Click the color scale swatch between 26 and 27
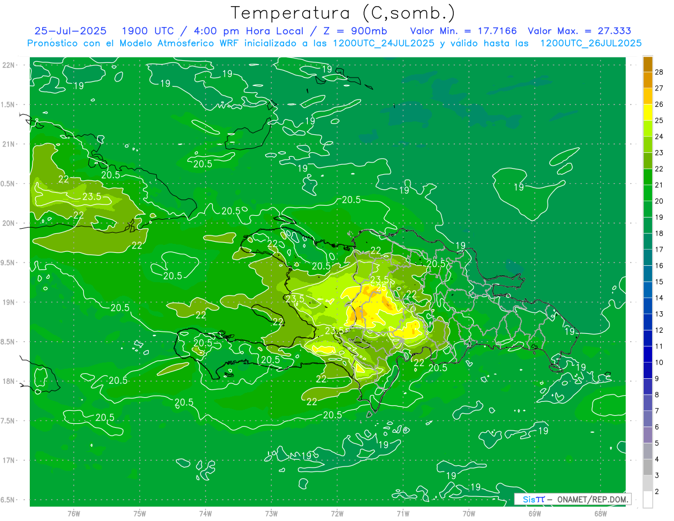This screenshot has width=674, height=521. (648, 96)
